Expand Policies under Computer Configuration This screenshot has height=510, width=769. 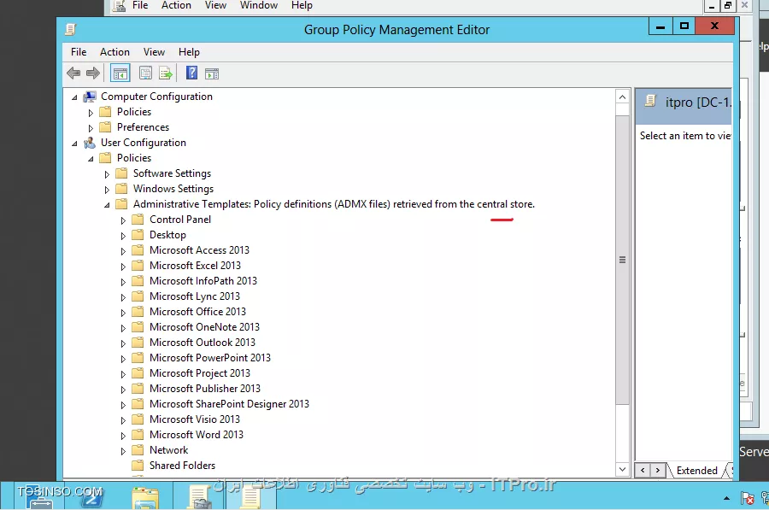point(91,112)
